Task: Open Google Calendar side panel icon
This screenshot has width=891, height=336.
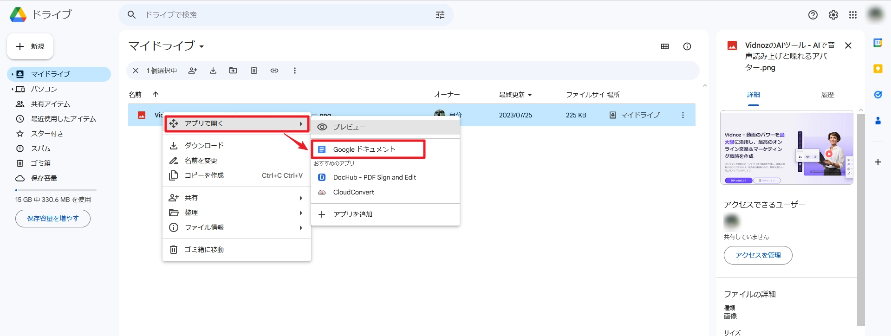Action: (878, 43)
